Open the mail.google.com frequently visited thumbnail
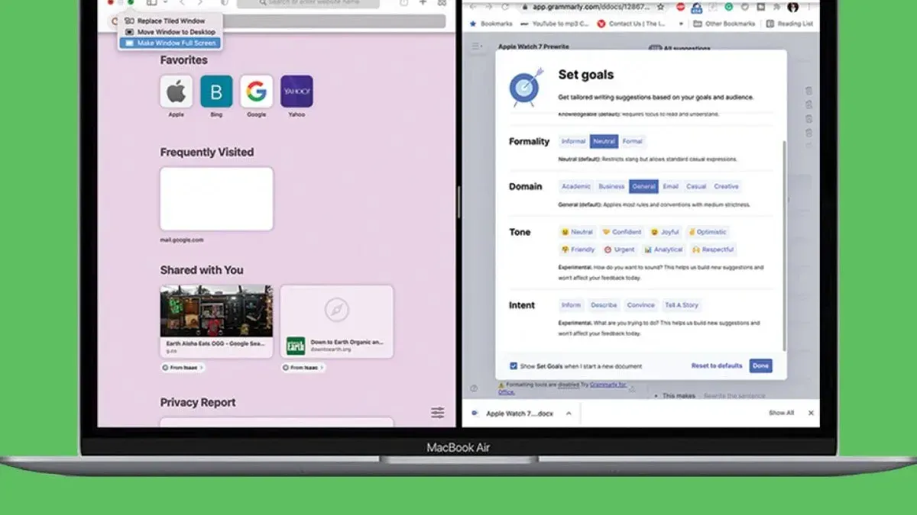 pos(216,198)
